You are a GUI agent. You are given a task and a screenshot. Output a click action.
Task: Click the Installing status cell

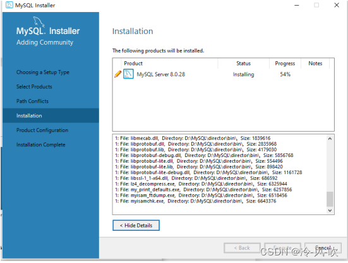pos(243,74)
